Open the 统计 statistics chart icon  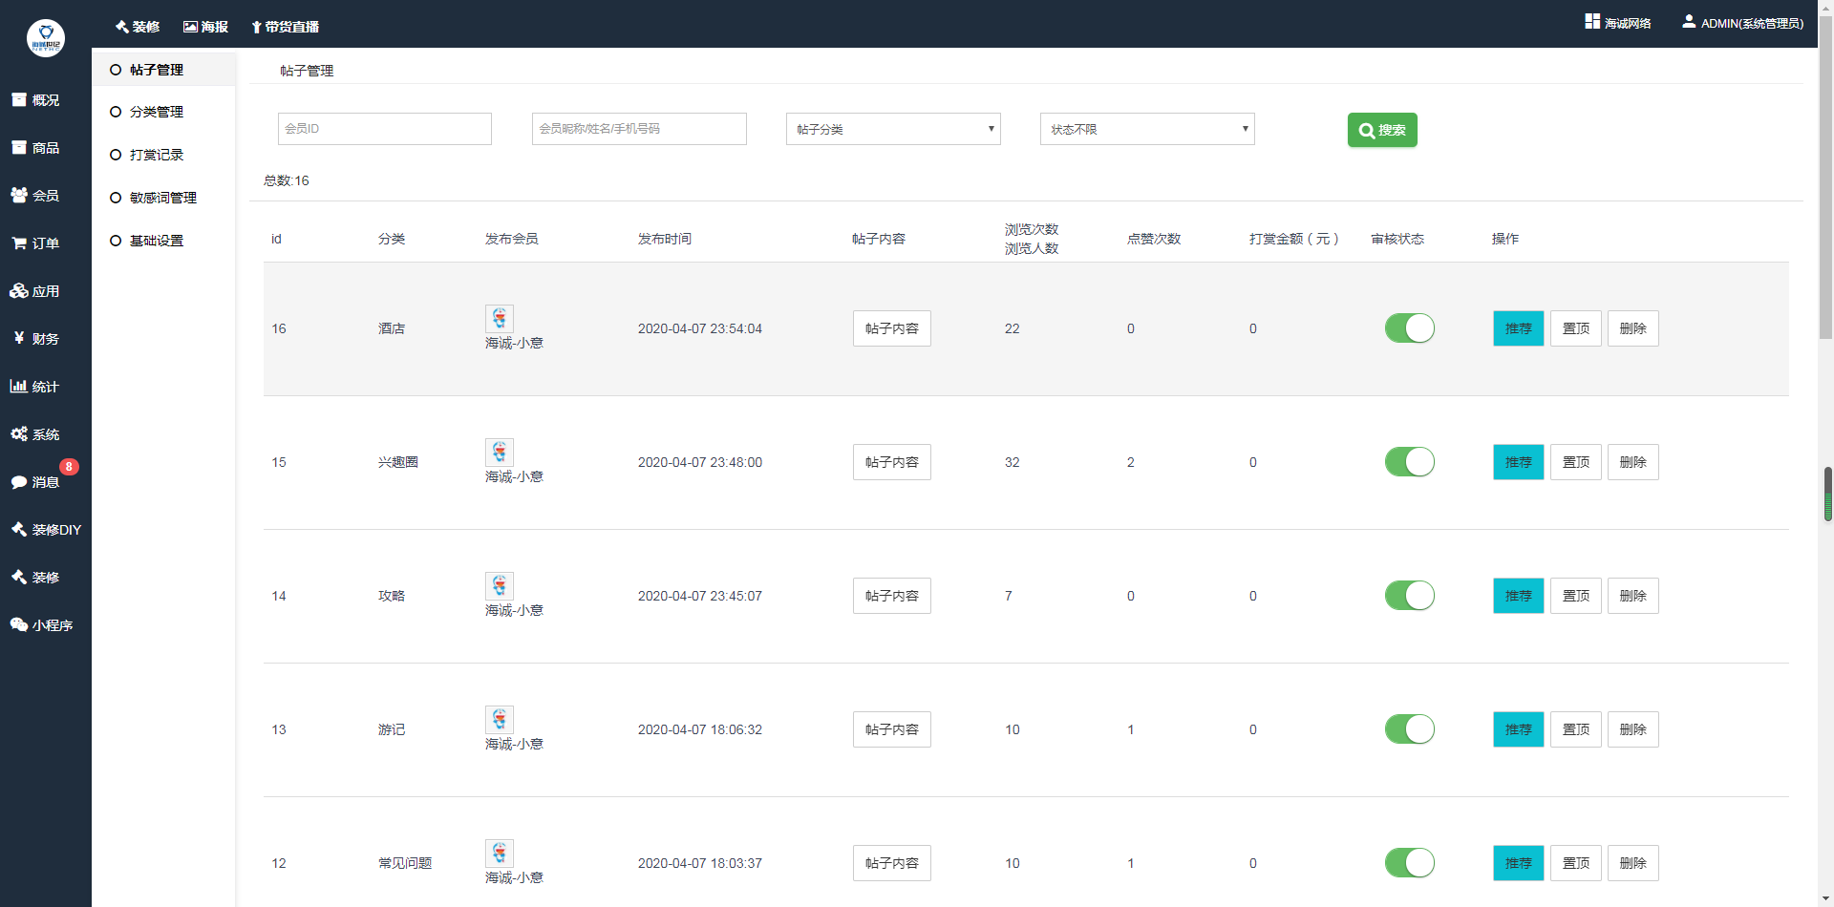pos(19,386)
